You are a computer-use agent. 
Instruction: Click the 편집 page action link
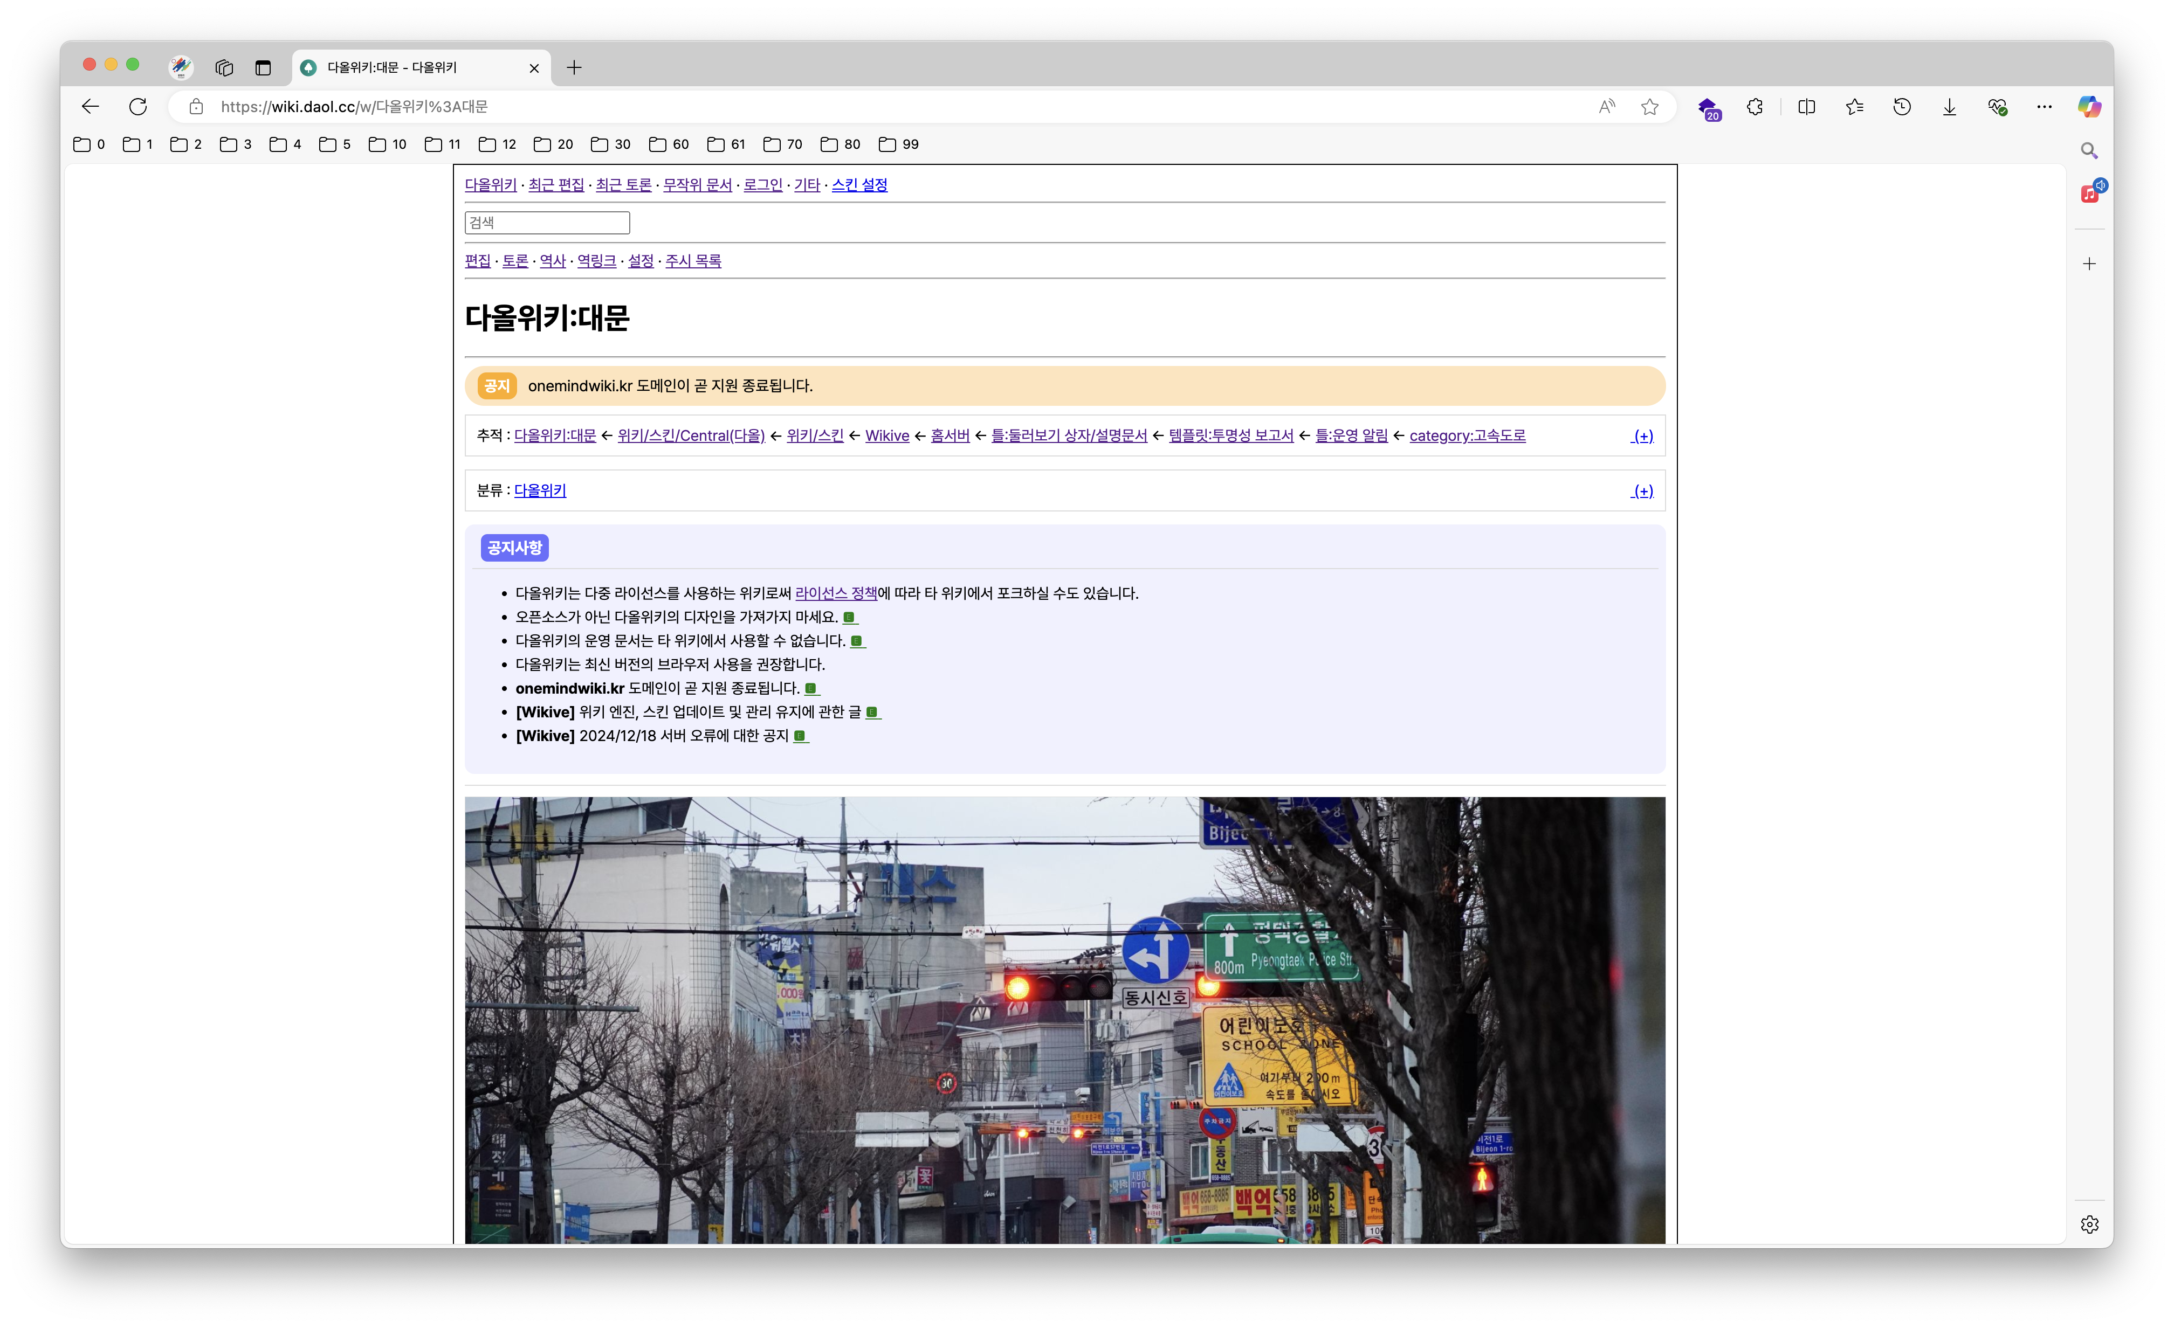[x=477, y=261]
